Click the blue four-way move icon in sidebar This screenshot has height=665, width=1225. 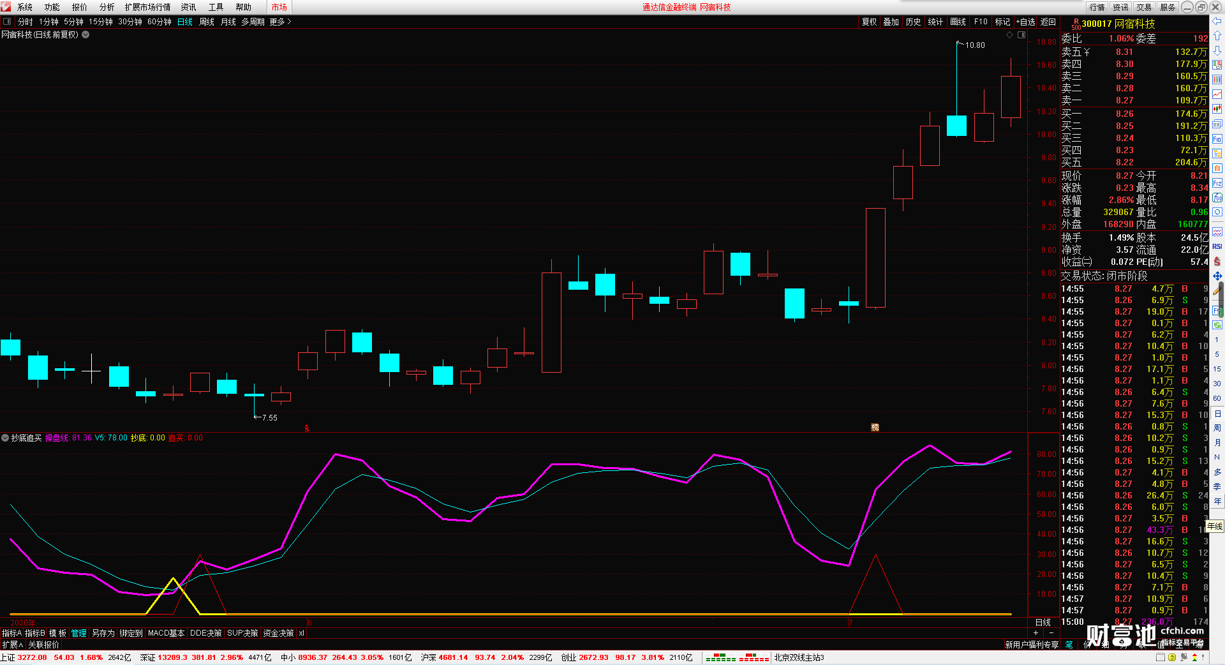point(1217,276)
